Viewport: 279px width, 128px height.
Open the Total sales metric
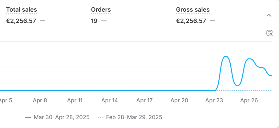pos(22,9)
